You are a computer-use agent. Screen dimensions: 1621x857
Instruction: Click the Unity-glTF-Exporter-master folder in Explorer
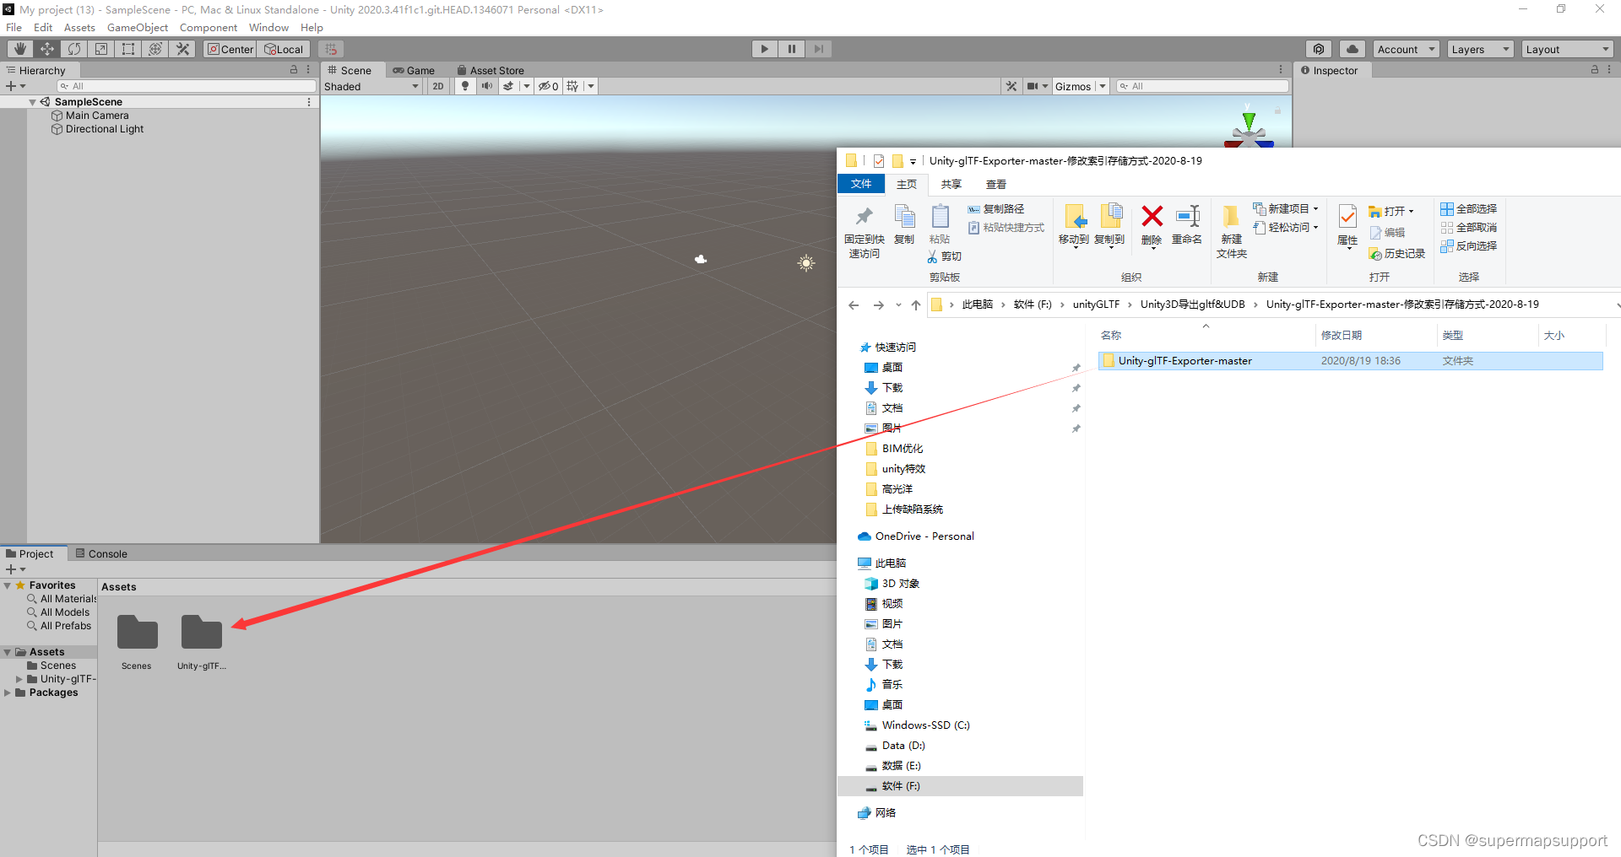(x=1185, y=360)
